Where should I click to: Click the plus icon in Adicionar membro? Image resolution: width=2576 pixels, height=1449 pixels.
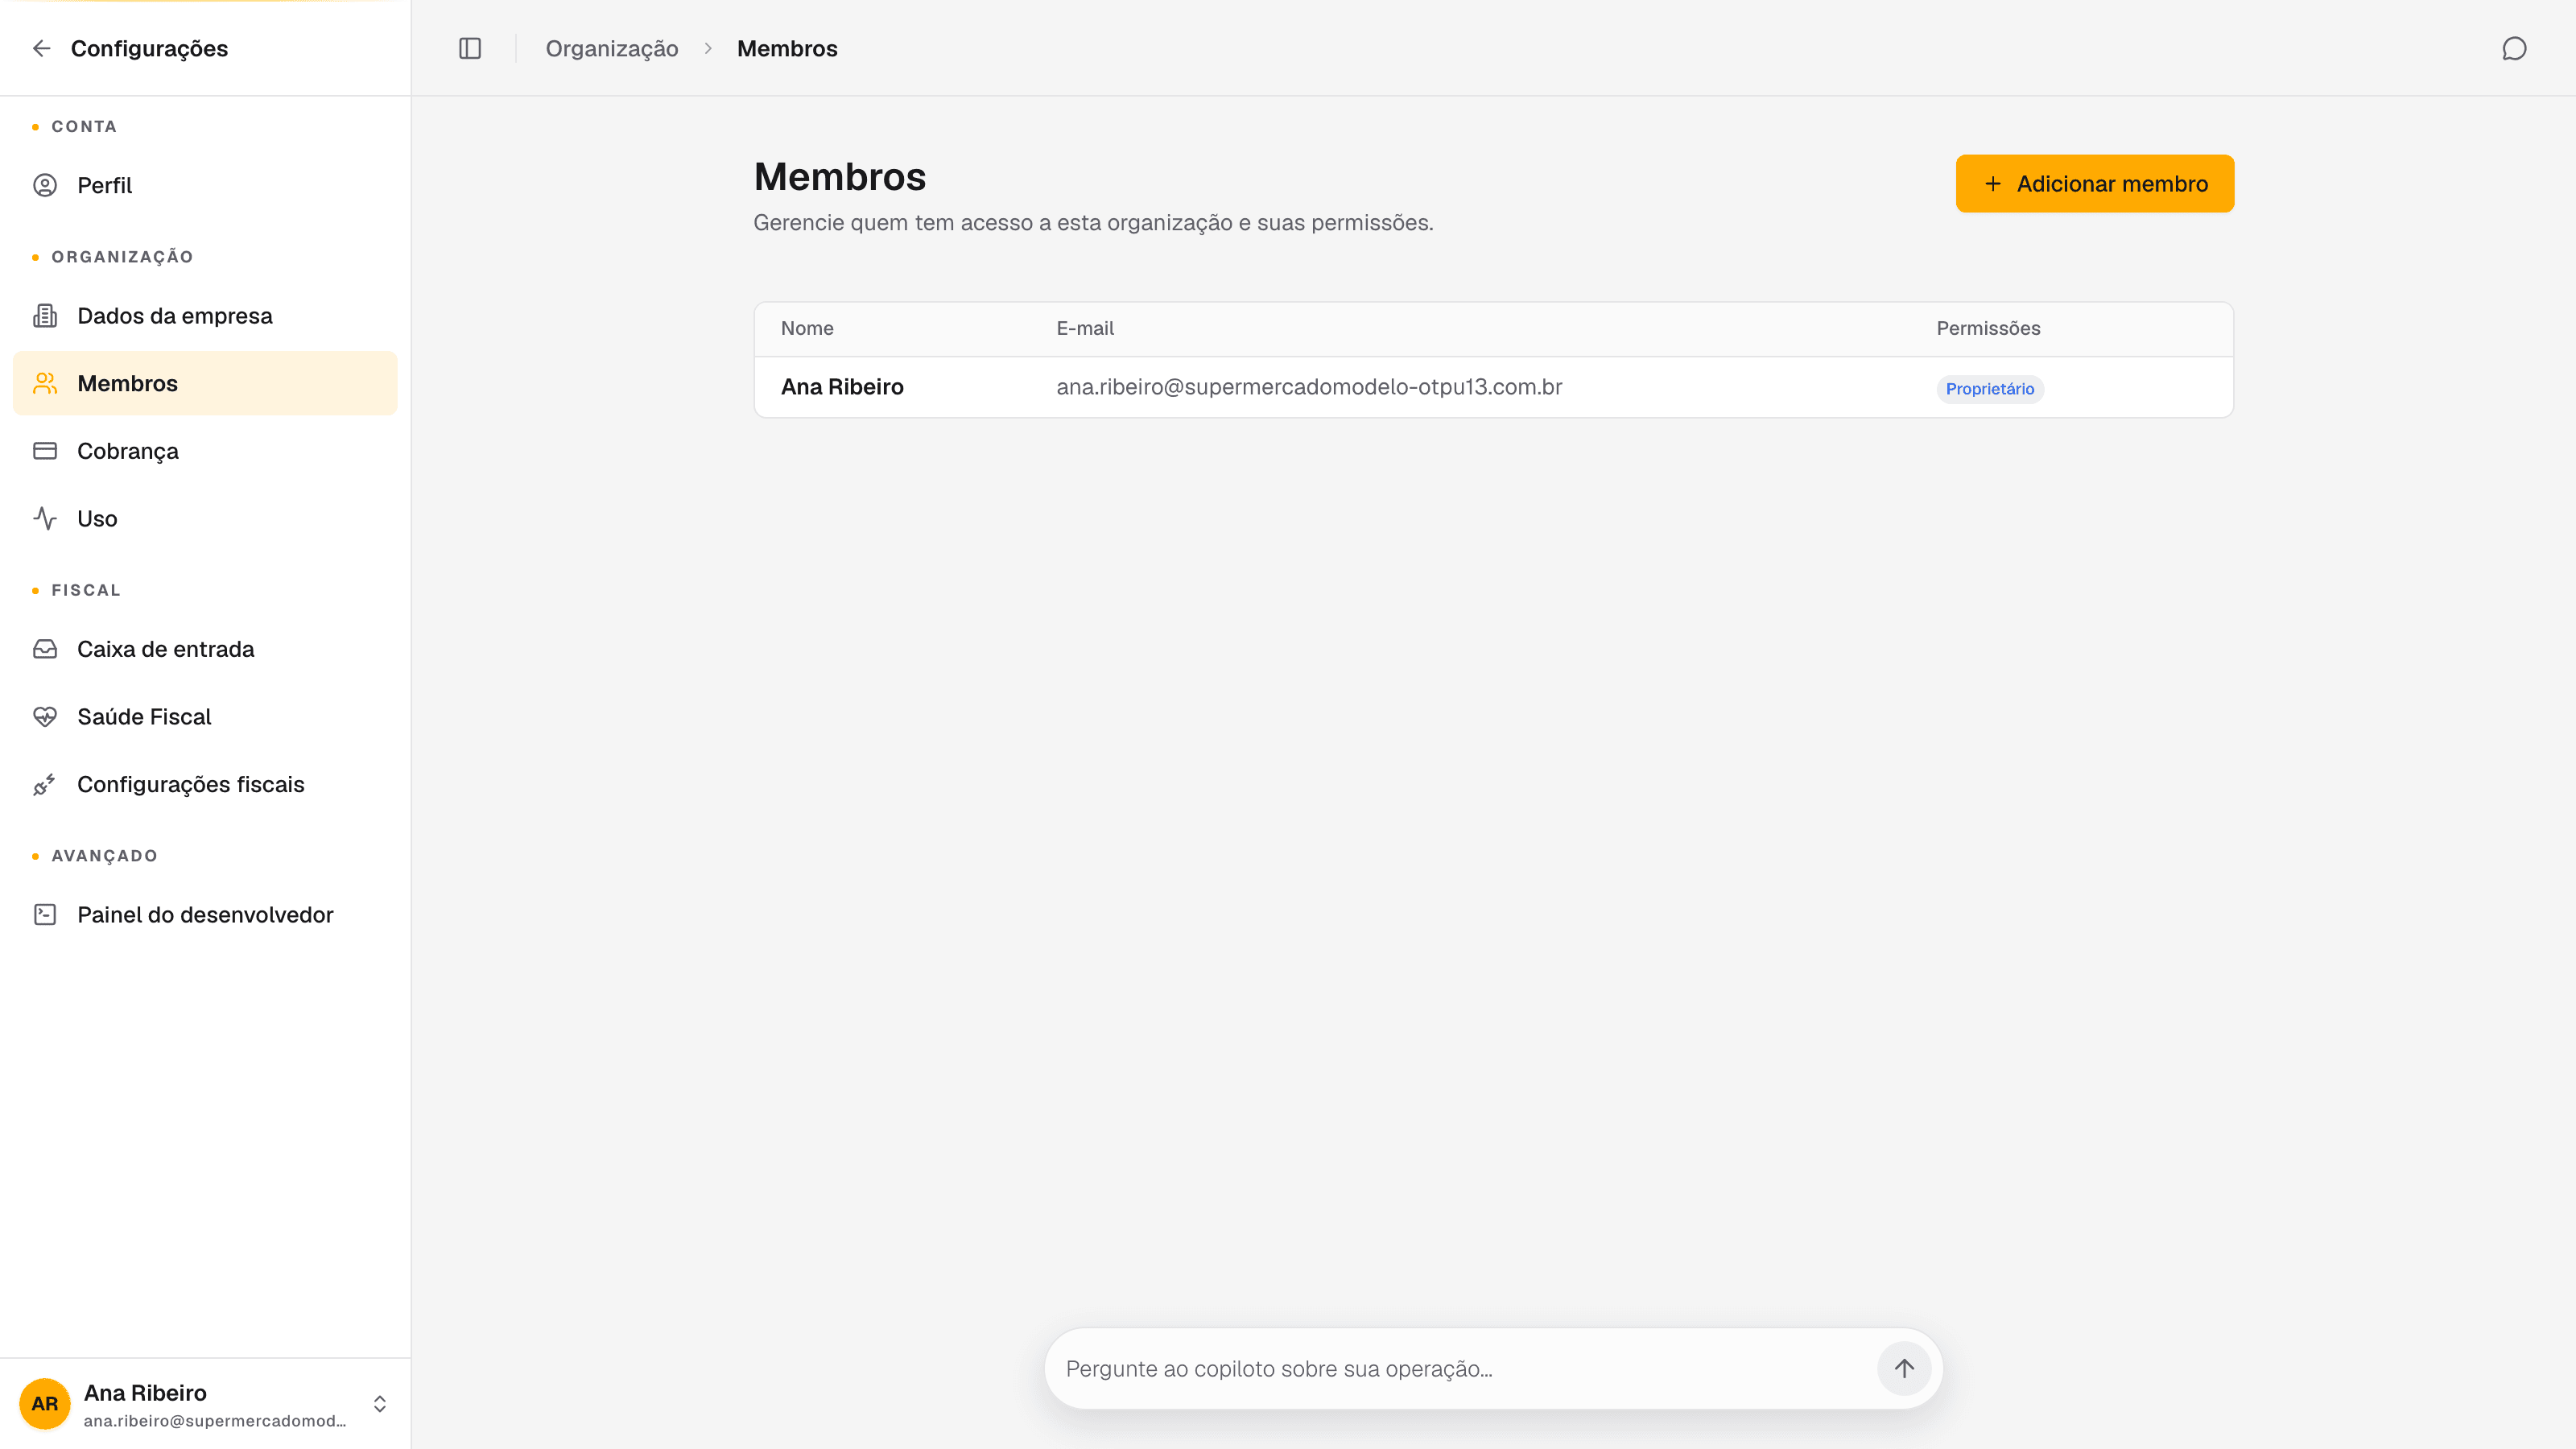tap(1992, 184)
